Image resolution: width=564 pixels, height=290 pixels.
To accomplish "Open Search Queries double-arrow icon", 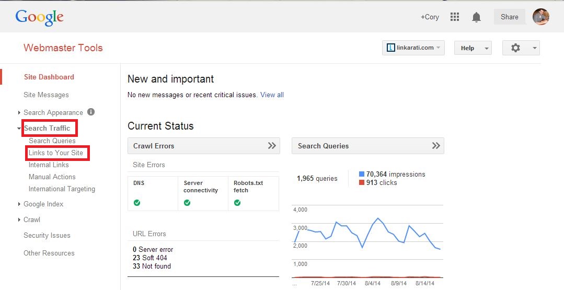I will pos(436,146).
